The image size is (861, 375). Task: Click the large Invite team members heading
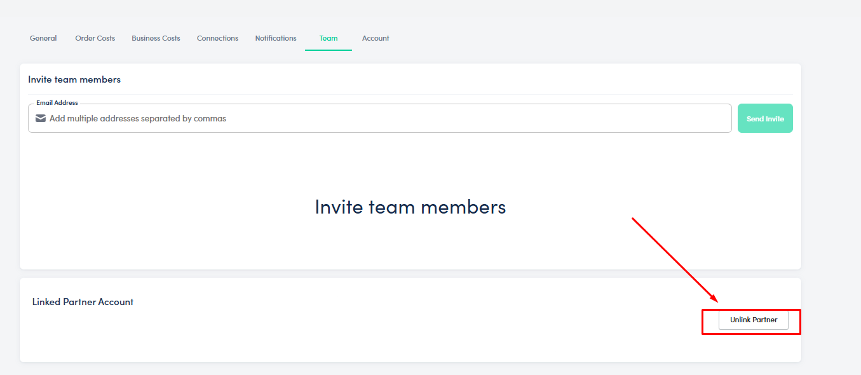(410, 207)
